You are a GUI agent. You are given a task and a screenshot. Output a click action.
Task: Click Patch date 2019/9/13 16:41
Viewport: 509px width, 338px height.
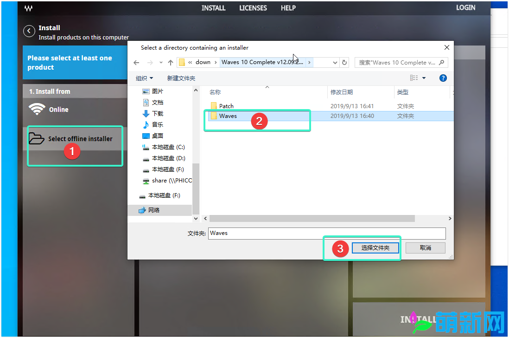coord(352,106)
